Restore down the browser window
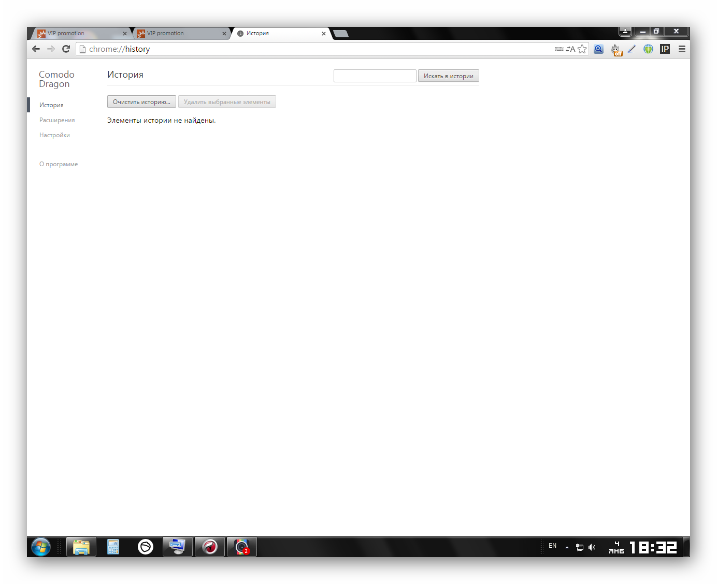Image resolution: width=717 pixels, height=584 pixels. coord(656,32)
